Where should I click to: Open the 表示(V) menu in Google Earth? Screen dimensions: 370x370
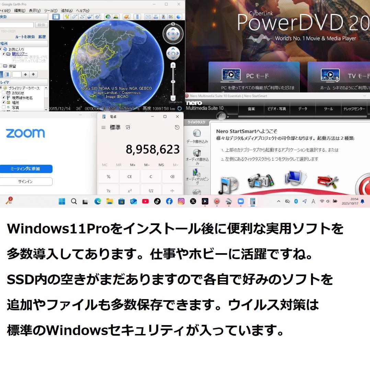click(x=35, y=10)
